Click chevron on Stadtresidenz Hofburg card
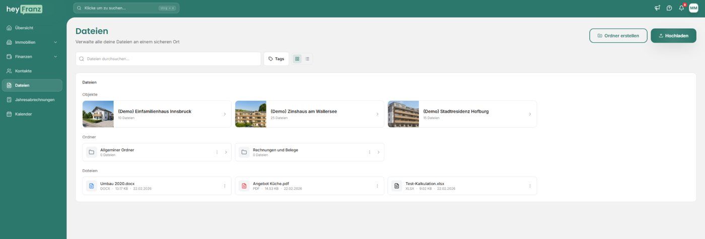Image resolution: width=705 pixels, height=239 pixels. tap(530, 114)
